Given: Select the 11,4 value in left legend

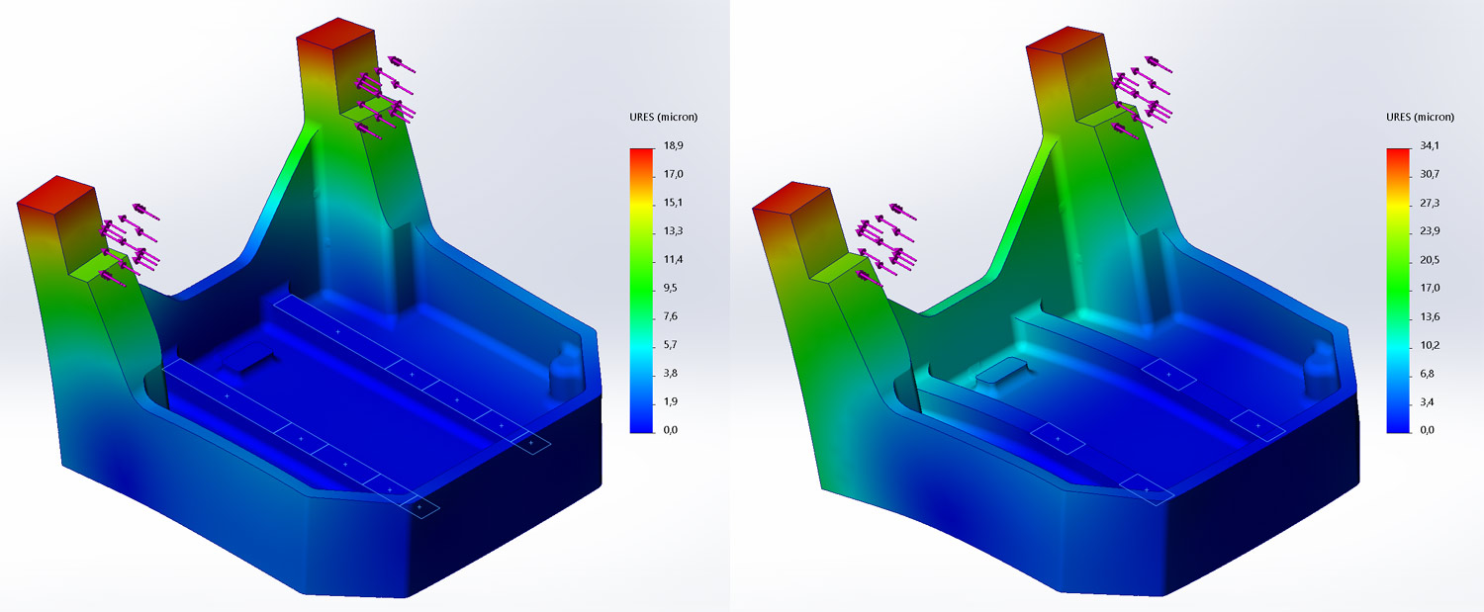Looking at the screenshot, I should (x=675, y=259).
